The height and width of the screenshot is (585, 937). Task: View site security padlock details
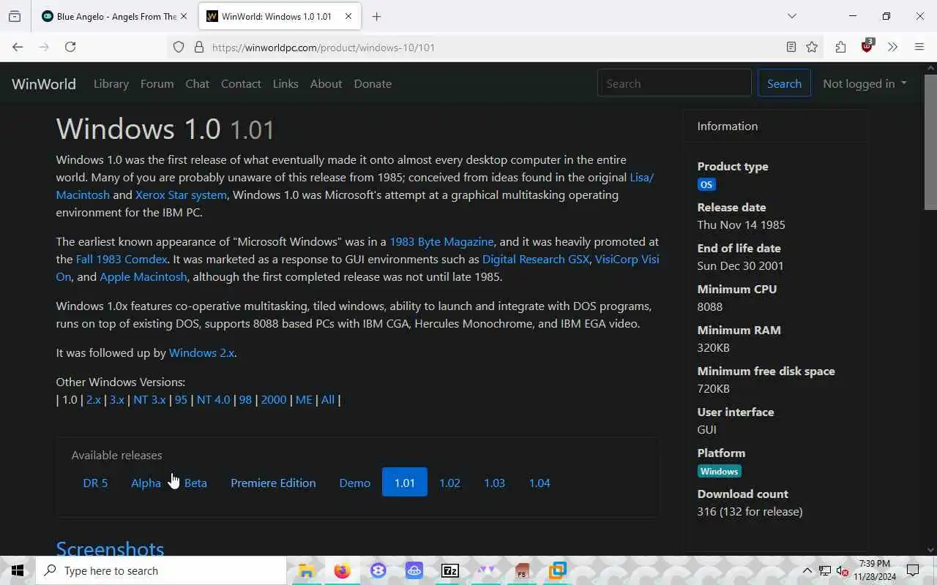pyautogui.click(x=198, y=47)
